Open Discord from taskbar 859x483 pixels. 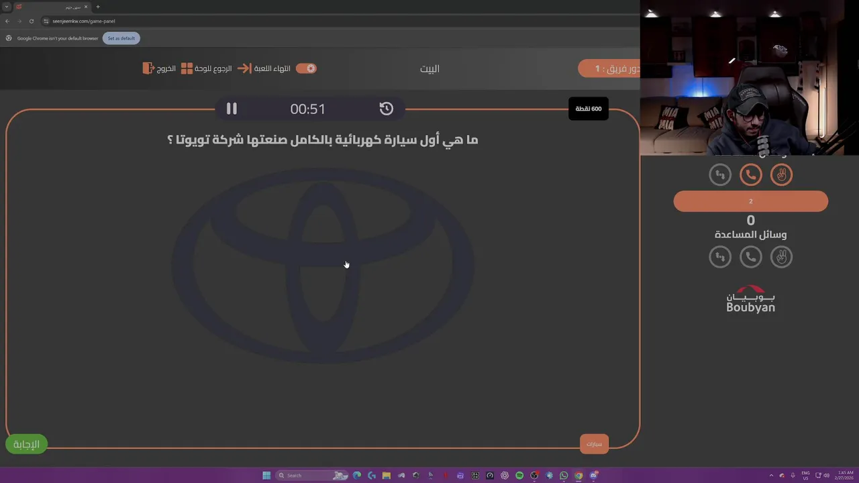(x=593, y=476)
